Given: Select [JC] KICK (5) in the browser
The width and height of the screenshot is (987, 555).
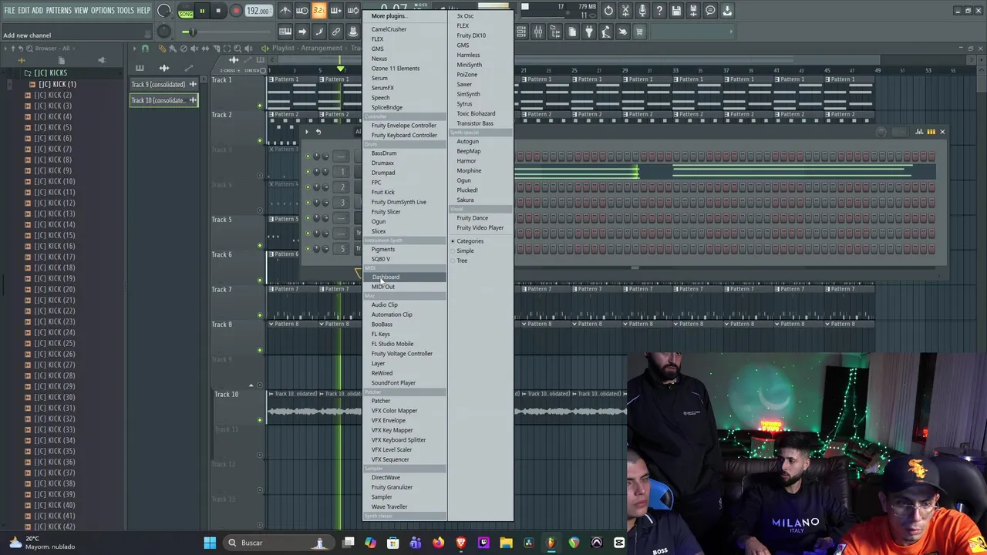Looking at the screenshot, I should pyautogui.click(x=53, y=127).
